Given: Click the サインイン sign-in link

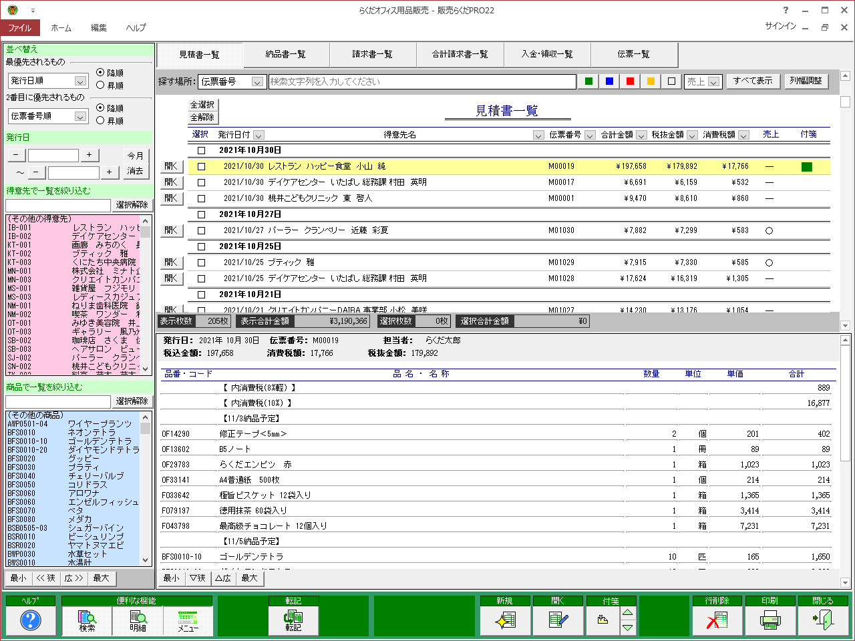Looking at the screenshot, I should 780,26.
